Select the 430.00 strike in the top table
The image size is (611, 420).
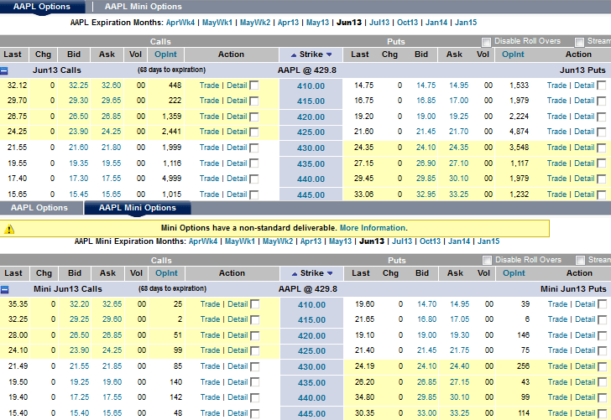click(x=311, y=148)
